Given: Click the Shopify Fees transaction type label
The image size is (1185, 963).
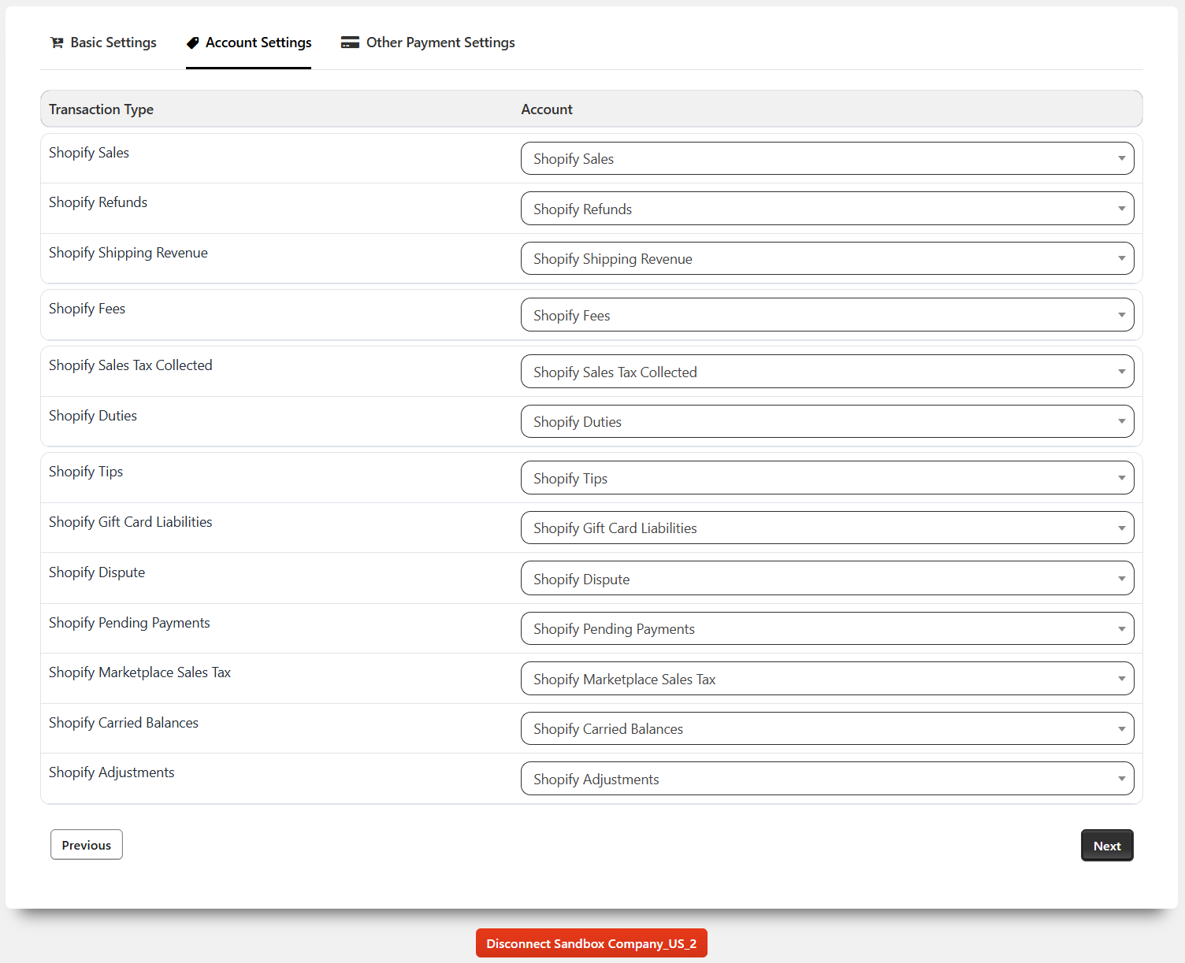Looking at the screenshot, I should [87, 309].
